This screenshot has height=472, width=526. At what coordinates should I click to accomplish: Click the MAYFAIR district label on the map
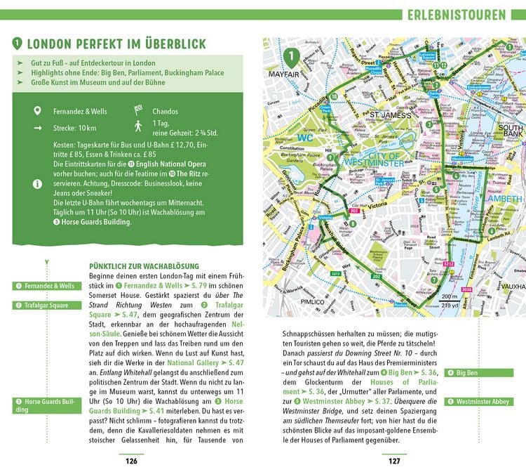pyautogui.click(x=284, y=74)
